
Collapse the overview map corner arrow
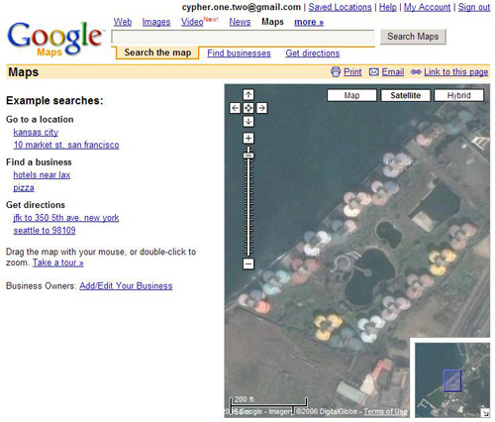pyautogui.click(x=485, y=413)
